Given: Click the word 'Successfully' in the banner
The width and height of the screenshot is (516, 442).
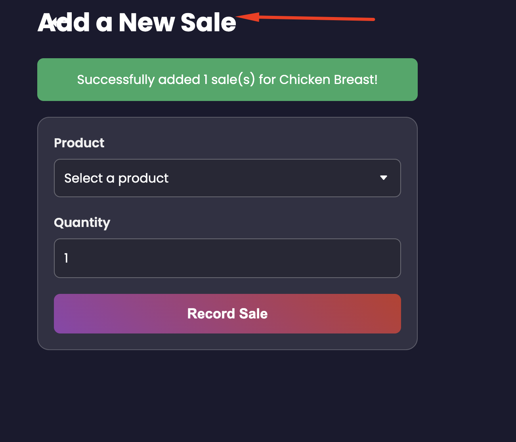Looking at the screenshot, I should coord(116,80).
